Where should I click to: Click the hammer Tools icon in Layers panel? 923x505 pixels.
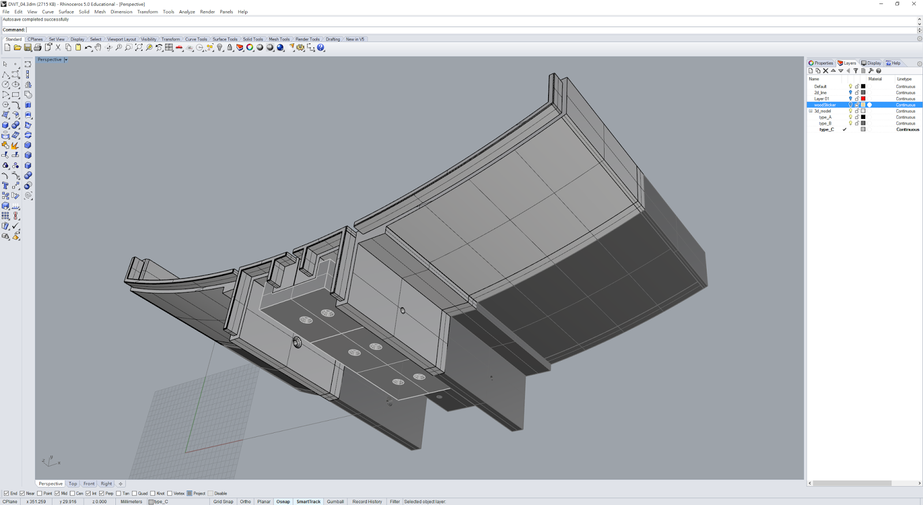click(x=871, y=71)
